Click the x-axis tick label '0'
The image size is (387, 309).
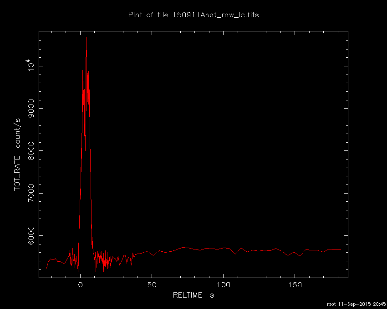(81, 285)
